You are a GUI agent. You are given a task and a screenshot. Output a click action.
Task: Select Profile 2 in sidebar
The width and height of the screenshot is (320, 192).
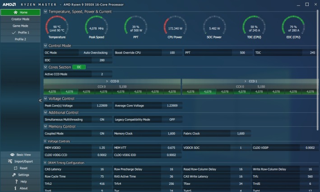click(x=20, y=39)
